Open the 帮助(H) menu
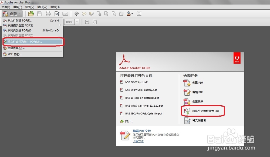 click(55, 7)
